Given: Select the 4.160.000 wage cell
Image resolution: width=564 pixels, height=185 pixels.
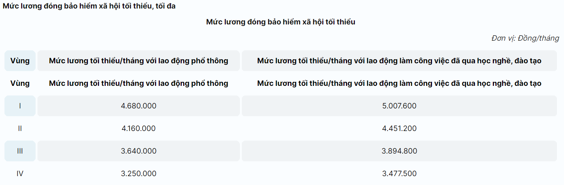Looking at the screenshot, I should click(138, 128).
